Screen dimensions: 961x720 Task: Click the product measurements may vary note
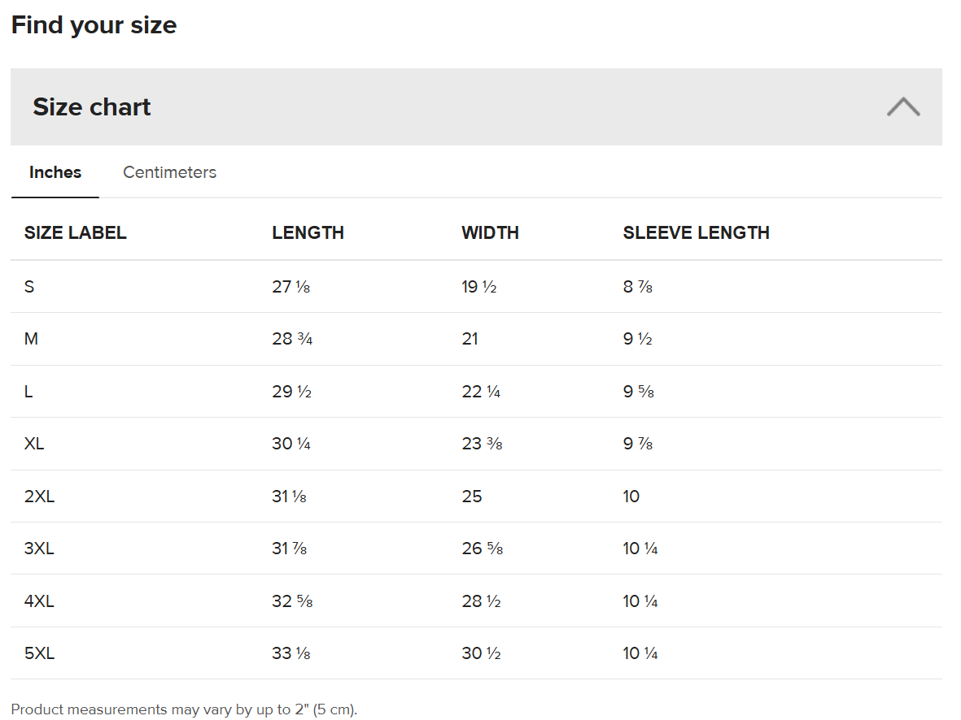pyautogui.click(x=184, y=709)
